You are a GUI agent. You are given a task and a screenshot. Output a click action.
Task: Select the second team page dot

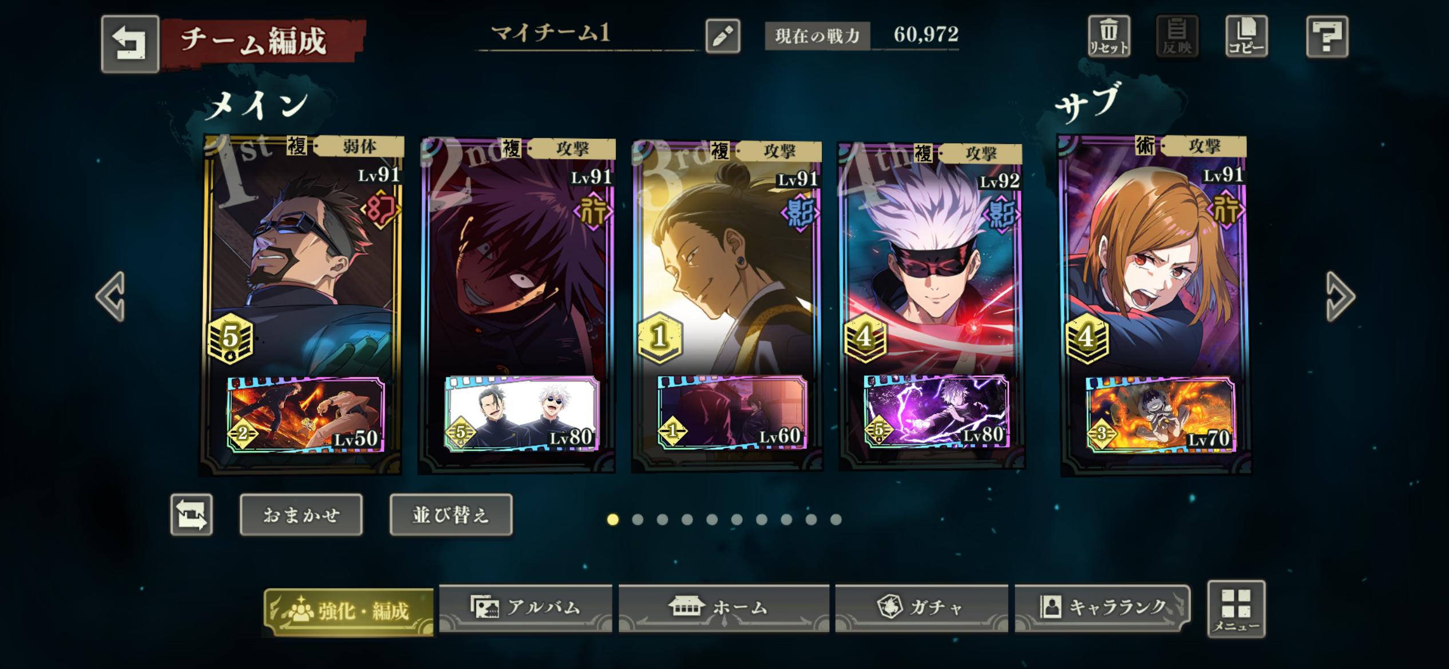pyautogui.click(x=638, y=519)
